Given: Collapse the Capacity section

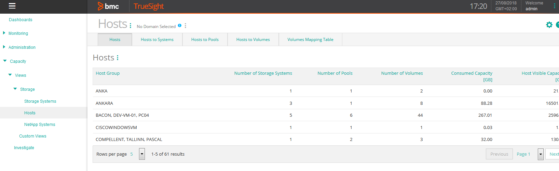Looking at the screenshot, I should (5, 61).
